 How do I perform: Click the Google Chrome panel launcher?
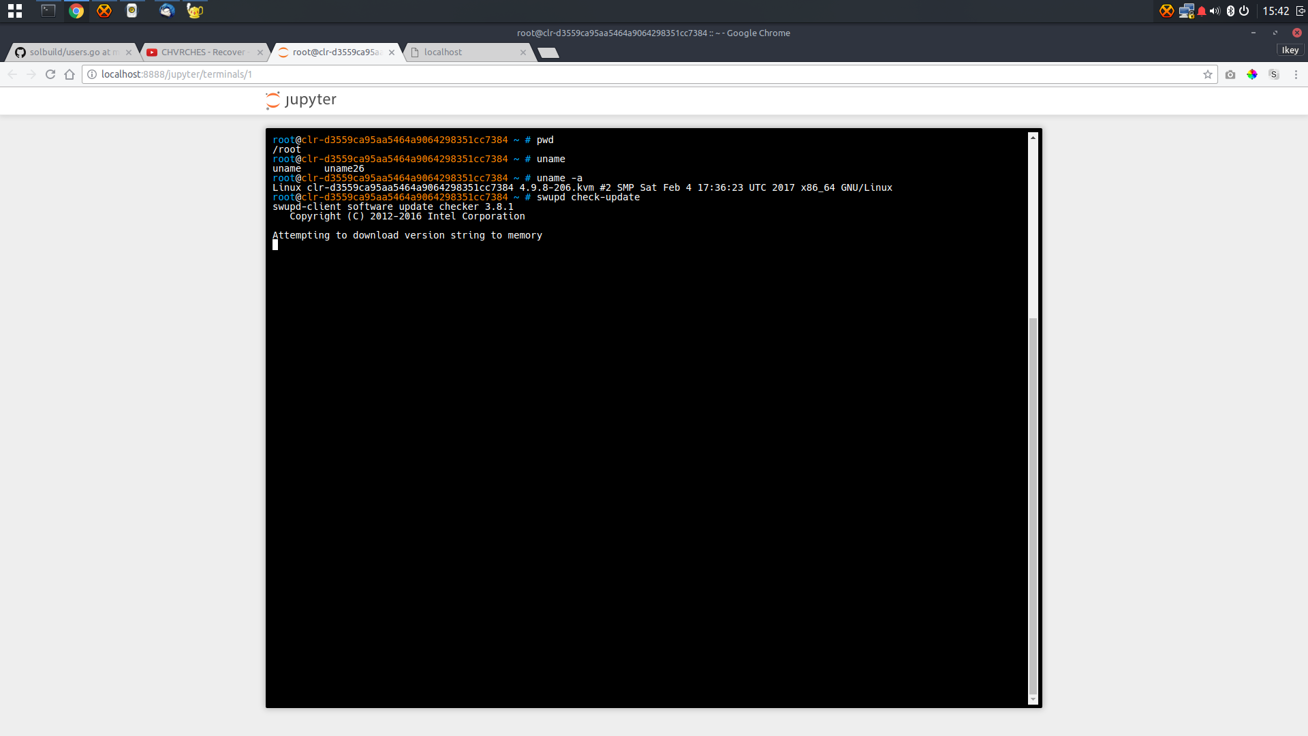coord(76,11)
